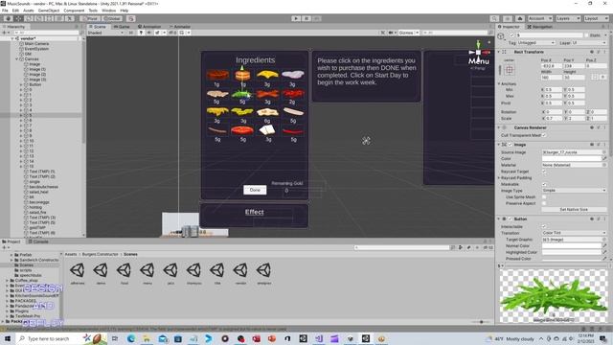This screenshot has height=345, width=613.
Task: Open the Transition Color Tint dropdown
Action: click(x=575, y=233)
